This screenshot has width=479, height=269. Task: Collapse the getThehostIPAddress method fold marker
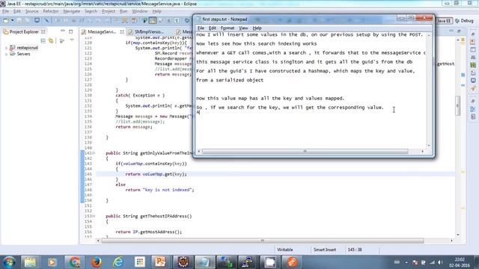click(x=94, y=216)
